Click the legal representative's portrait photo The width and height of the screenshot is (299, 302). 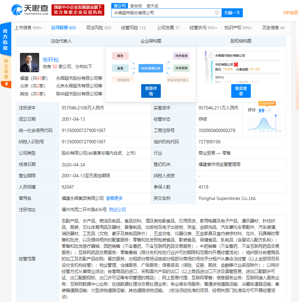pos(30,63)
